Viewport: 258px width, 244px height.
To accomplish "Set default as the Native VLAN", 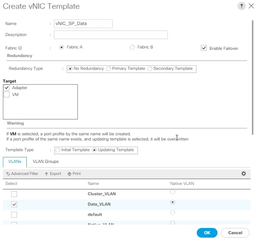I will (172, 213).
